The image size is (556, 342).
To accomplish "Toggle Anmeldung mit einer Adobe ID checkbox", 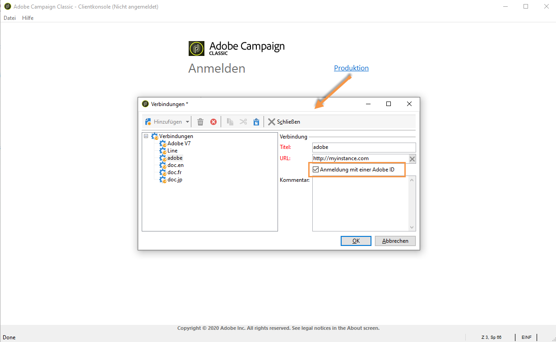I will (316, 170).
